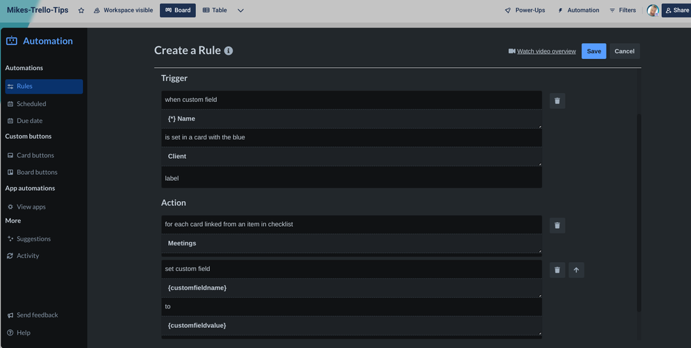Click the user avatar in top bar

653,10
